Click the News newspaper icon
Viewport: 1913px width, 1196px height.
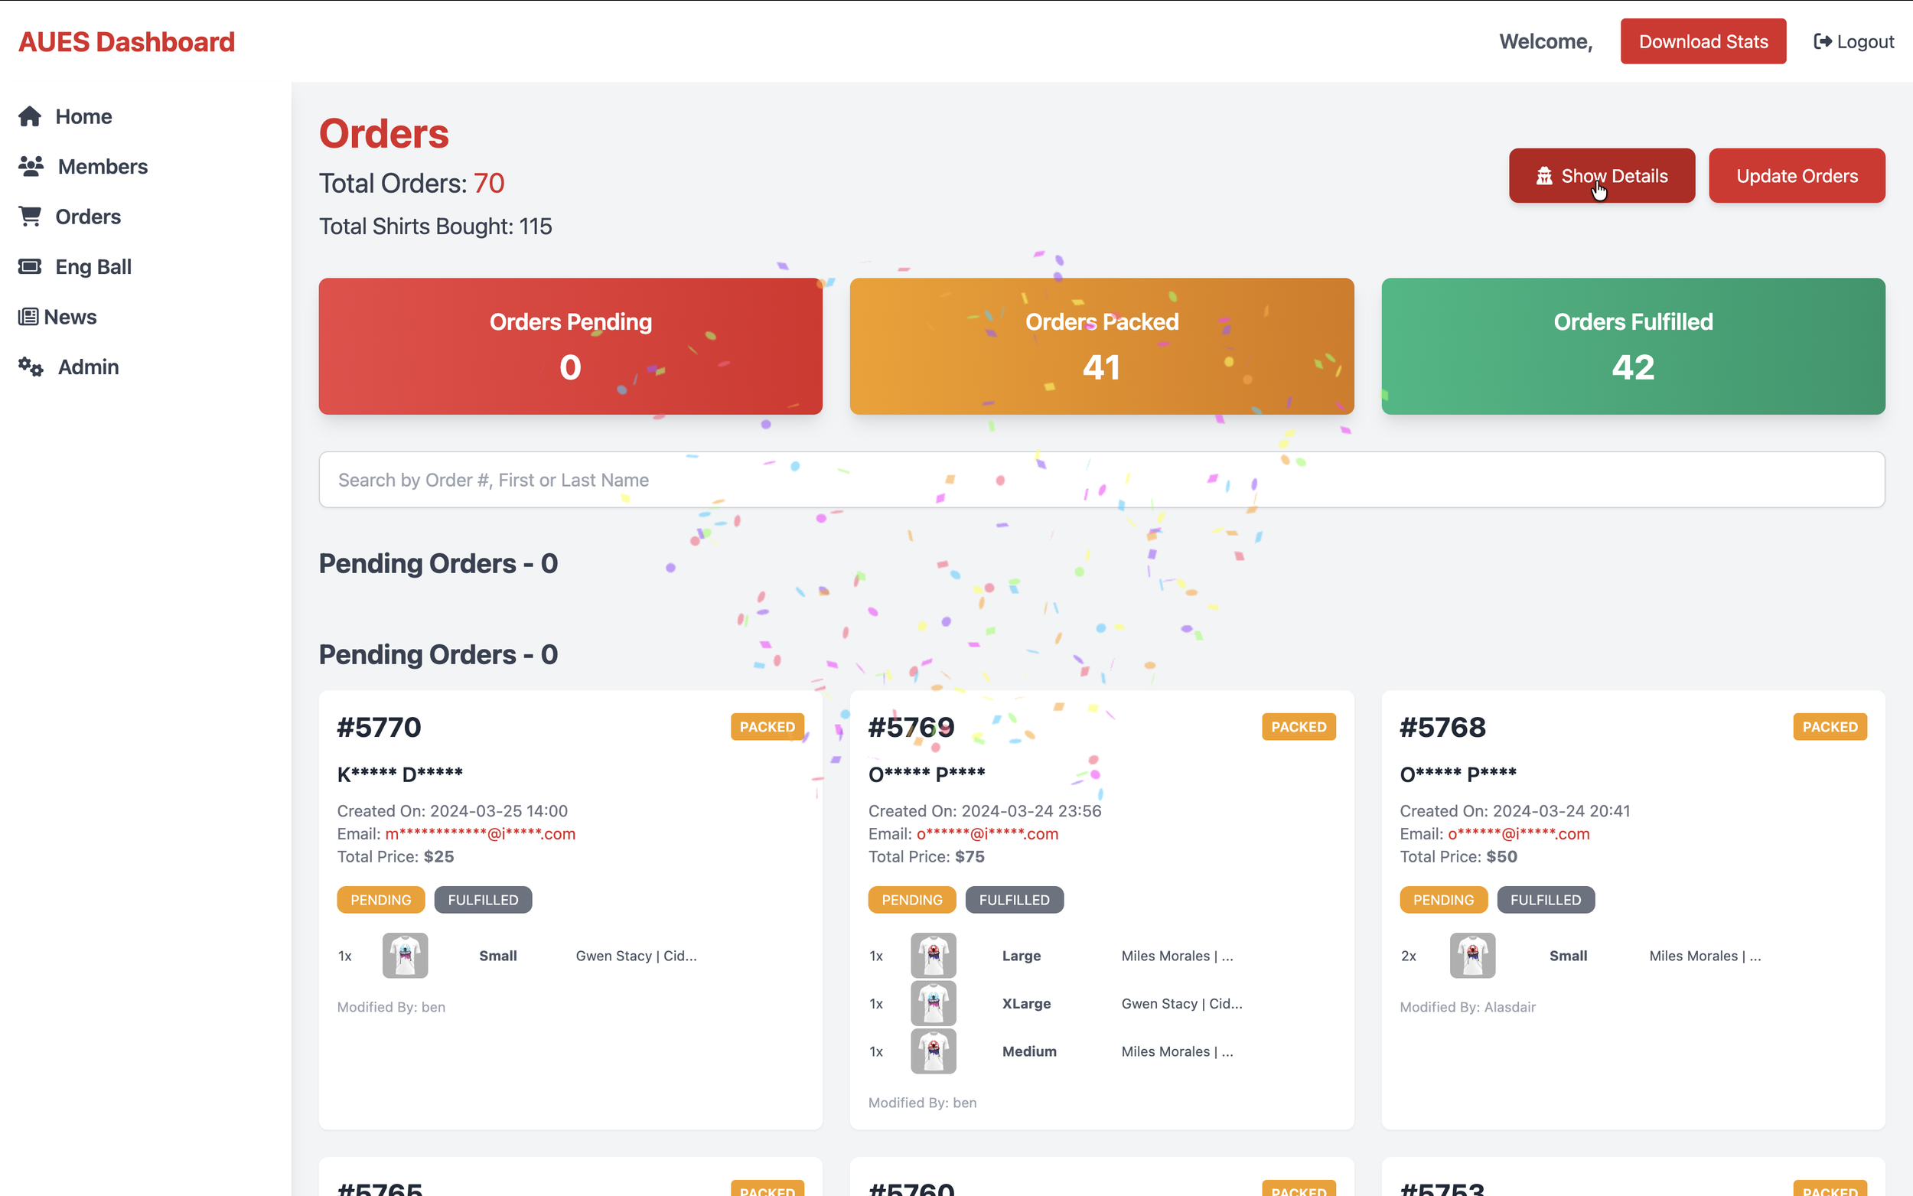[x=28, y=316]
